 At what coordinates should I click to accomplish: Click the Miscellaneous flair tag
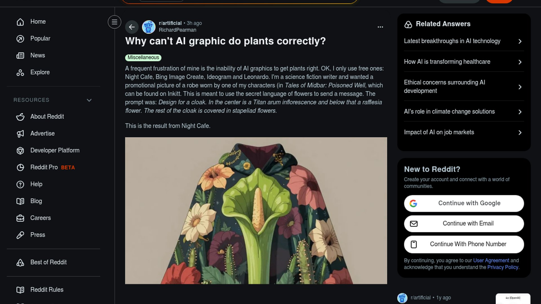click(x=143, y=57)
